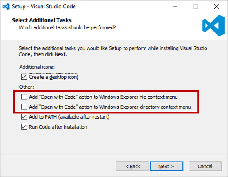Click the "Which additional tasks should be performed?" subtitle
The width and height of the screenshot is (228, 177).
[67, 27]
